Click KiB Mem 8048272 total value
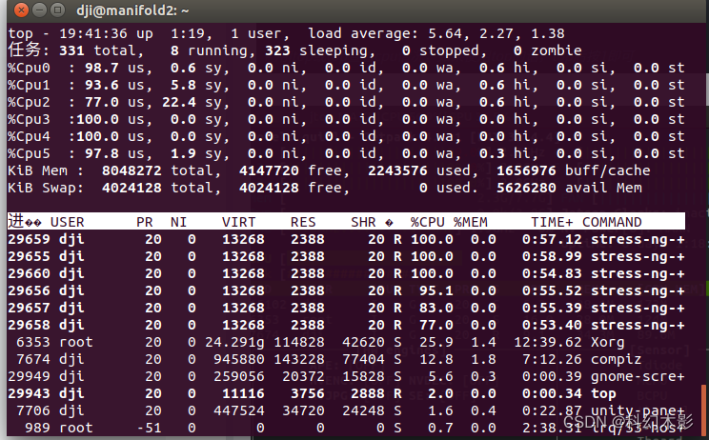Screen dimensions: 709x440 pos(132,170)
